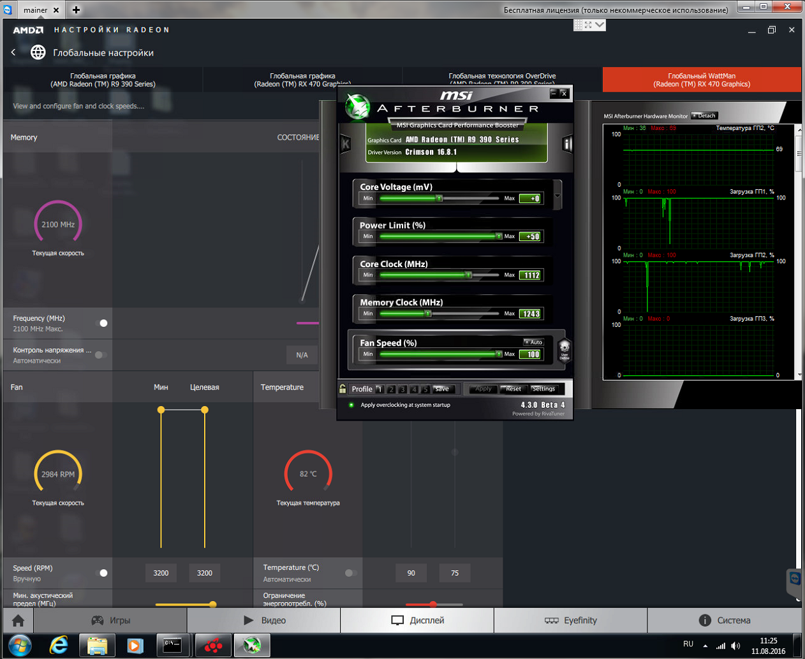Select Afterburner profile slot 2
Viewport: 805px width, 659px height.
pos(391,389)
